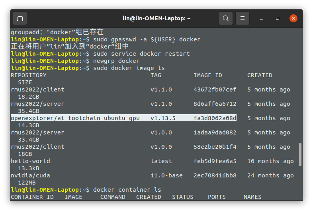
Task: Click image ID fa3d8062a08d
Action: click(215, 118)
